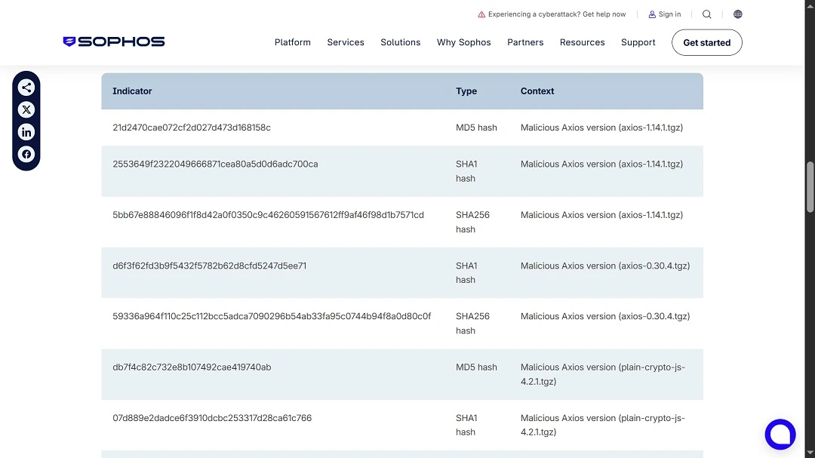The height and width of the screenshot is (458, 815).
Task: Click the Sophos logo
Action: 113,41
